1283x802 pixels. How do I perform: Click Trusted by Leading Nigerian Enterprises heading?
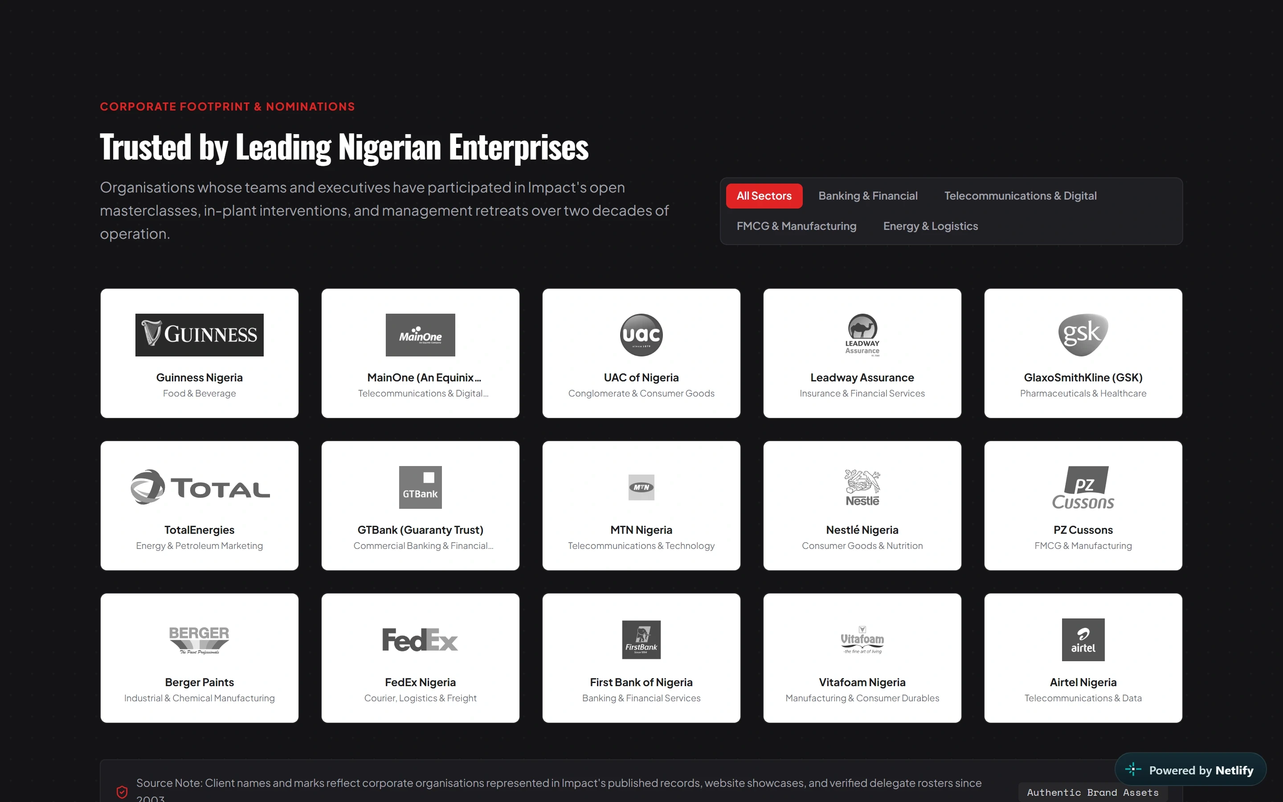point(344,147)
